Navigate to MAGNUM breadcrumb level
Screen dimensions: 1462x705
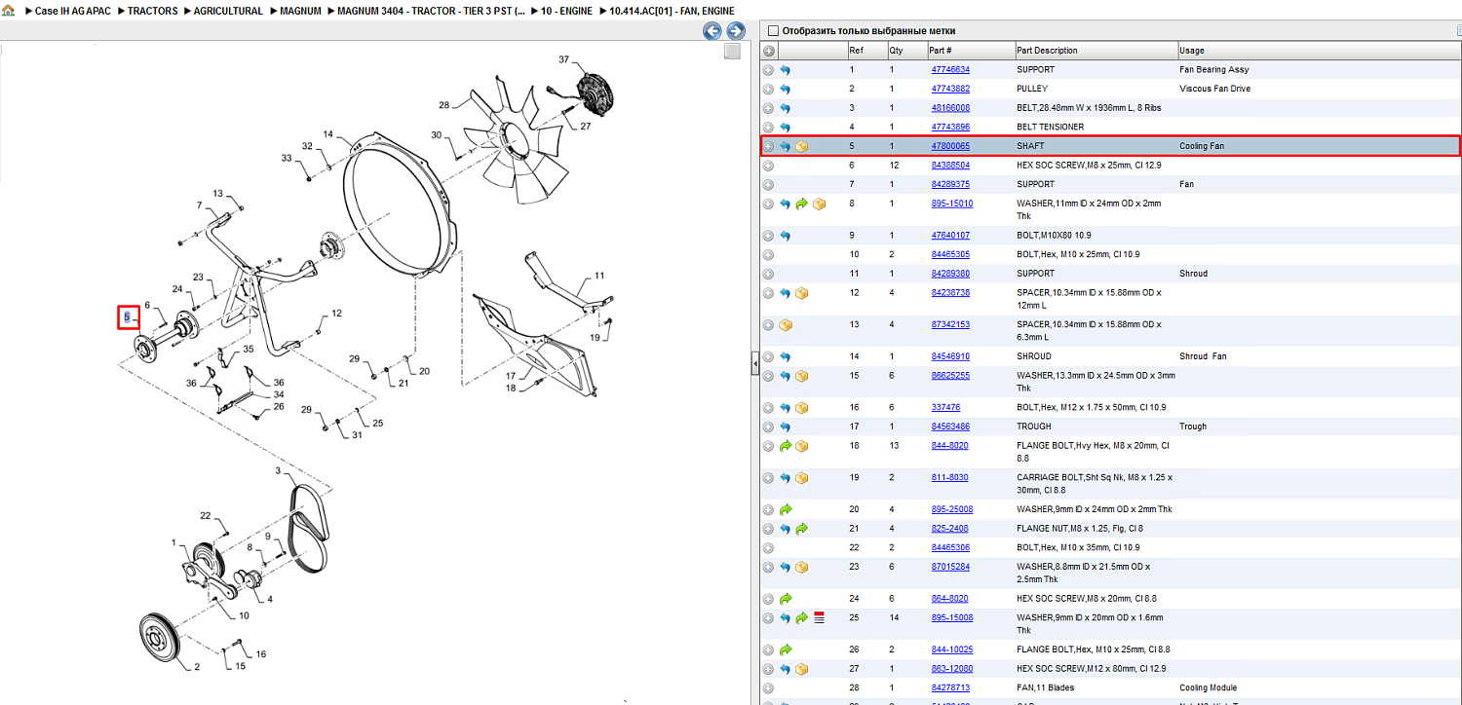(299, 11)
